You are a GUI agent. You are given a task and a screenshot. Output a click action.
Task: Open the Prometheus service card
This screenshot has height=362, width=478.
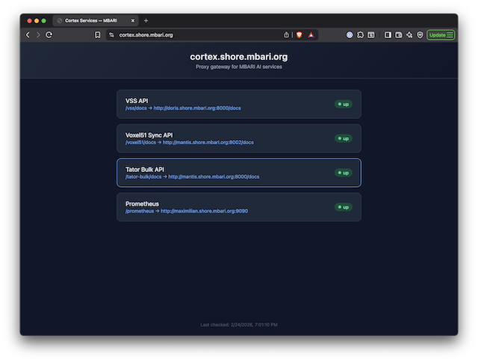239,207
